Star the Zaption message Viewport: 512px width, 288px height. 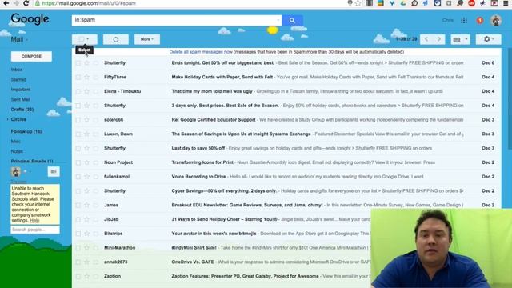[86, 276]
